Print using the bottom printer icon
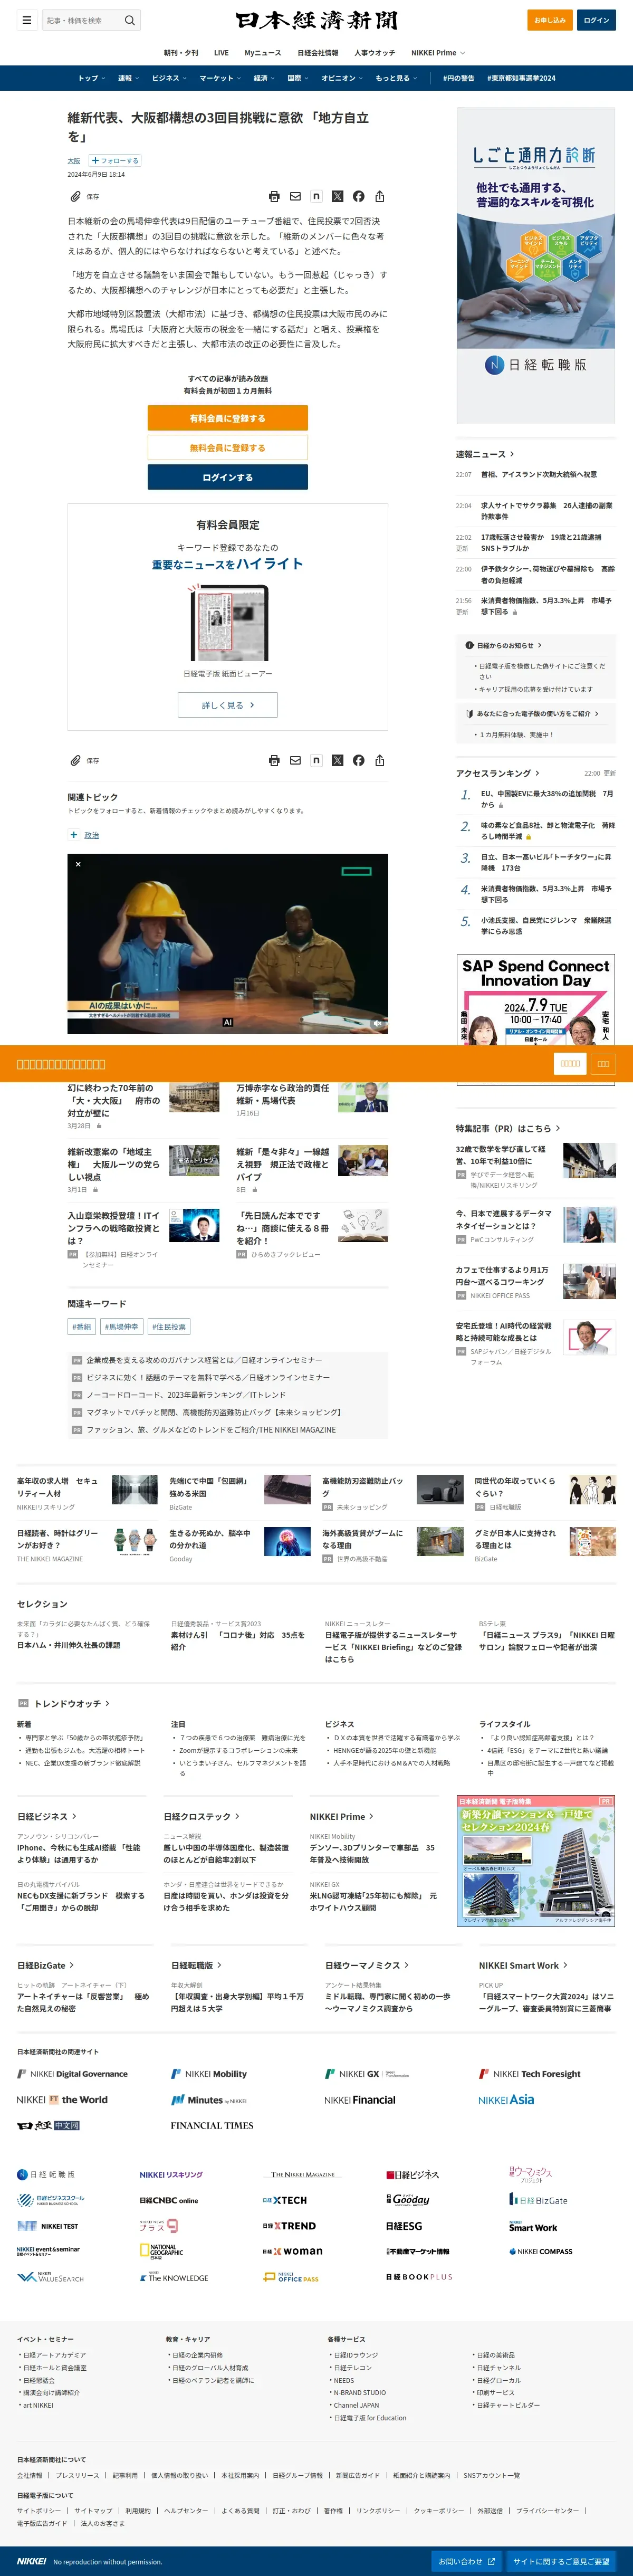Image resolution: width=633 pixels, height=2576 pixels. 274,761
